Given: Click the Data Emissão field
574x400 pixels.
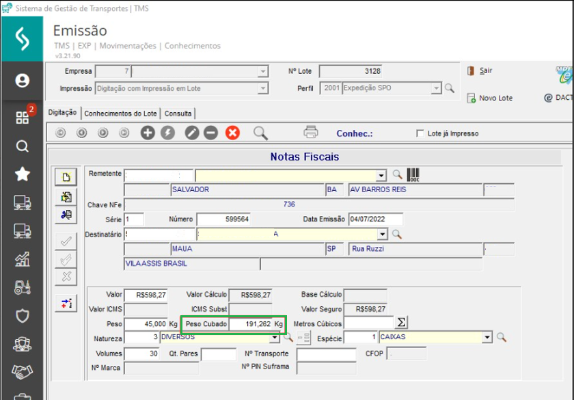Looking at the screenshot, I should pyautogui.click(x=376, y=219).
